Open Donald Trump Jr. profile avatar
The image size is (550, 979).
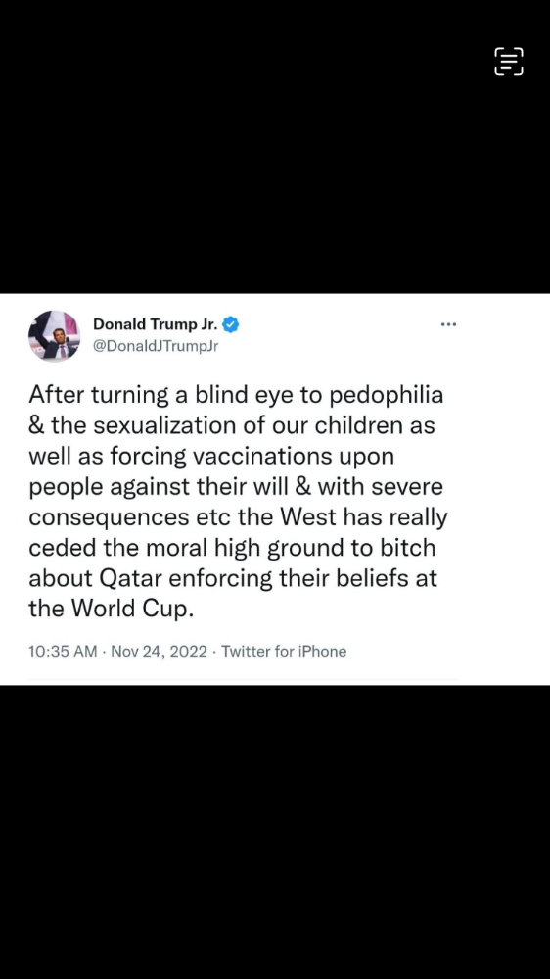(54, 335)
